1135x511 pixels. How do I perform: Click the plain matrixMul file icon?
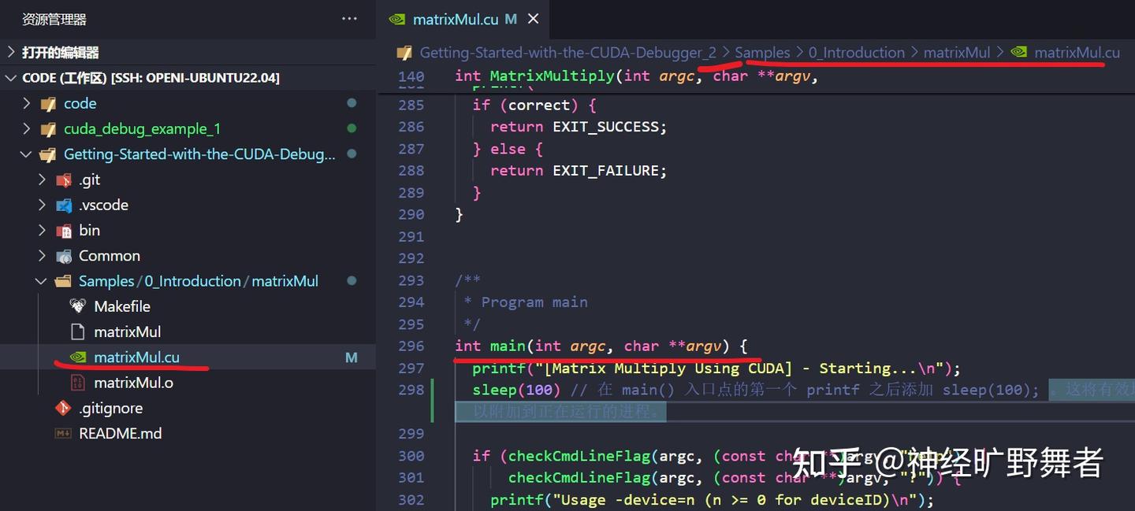77,331
